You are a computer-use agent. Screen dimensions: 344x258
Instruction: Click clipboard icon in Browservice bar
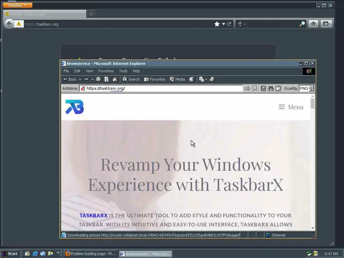pos(278,88)
